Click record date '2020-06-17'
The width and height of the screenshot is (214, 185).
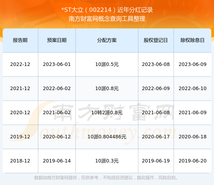click(156, 136)
